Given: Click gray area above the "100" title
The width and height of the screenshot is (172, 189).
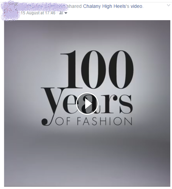Looking at the screenshot, I should [x=87, y=35].
